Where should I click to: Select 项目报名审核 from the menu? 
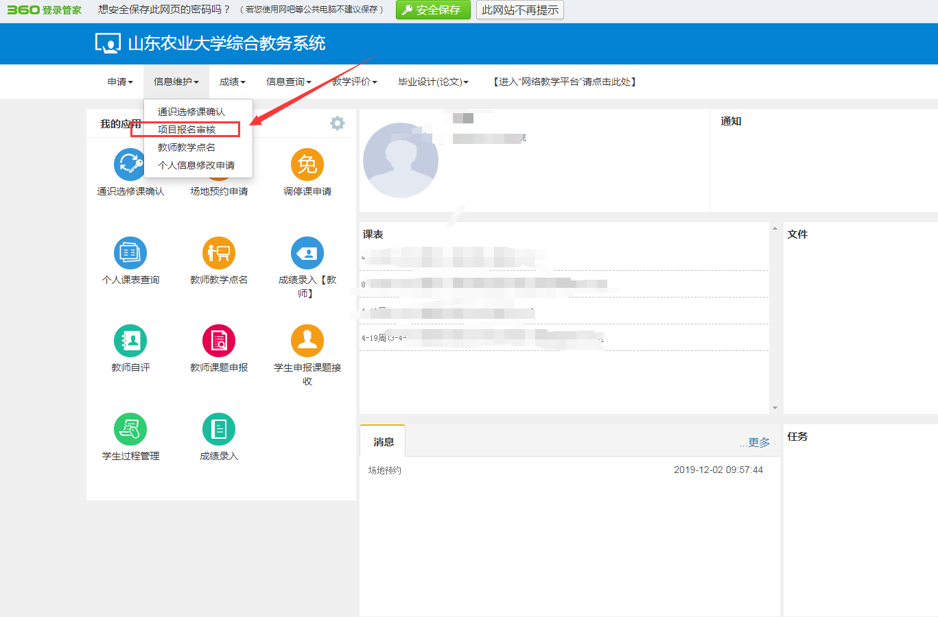coord(187,130)
